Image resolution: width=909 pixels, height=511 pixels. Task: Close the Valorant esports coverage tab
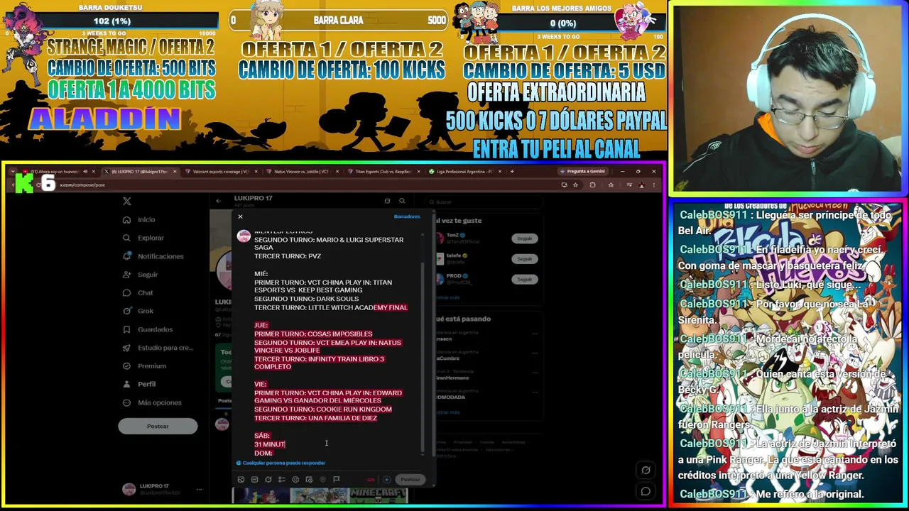pyautogui.click(x=256, y=171)
